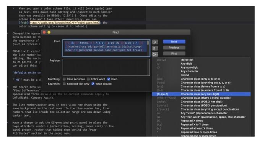Toggle the Entire word checkbox
The width and height of the screenshot is (265, 147).
pyautogui.click(x=88, y=79)
